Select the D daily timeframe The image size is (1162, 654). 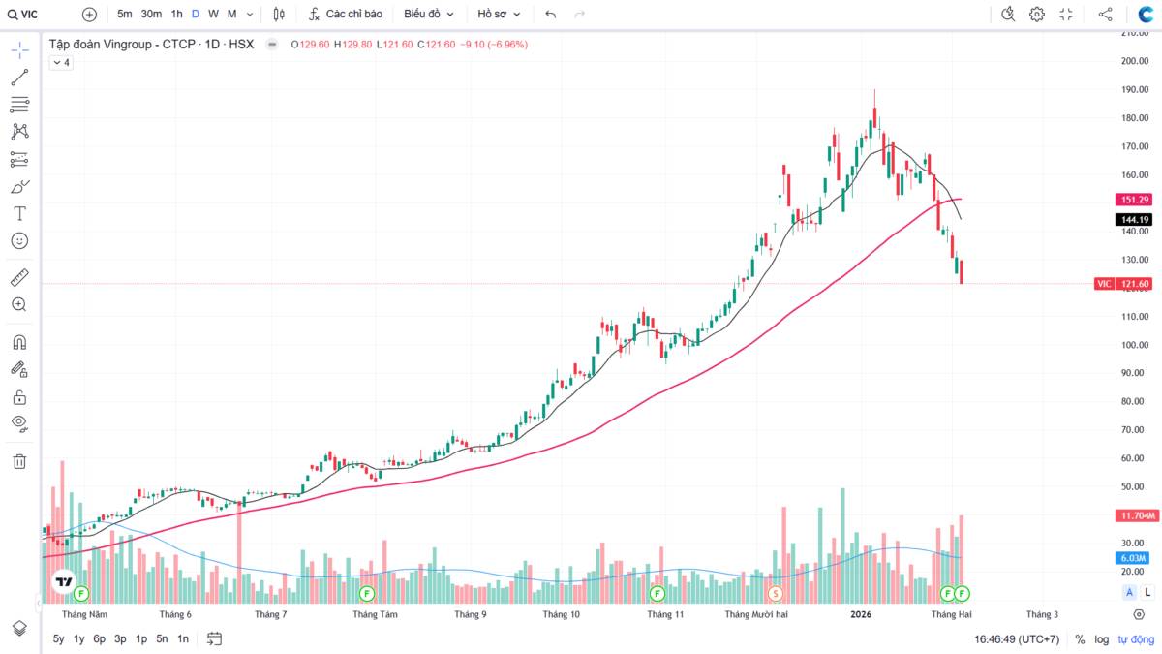tap(196, 15)
